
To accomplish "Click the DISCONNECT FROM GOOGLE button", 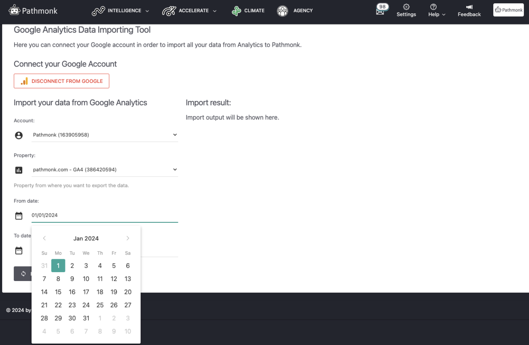I will pos(61,81).
